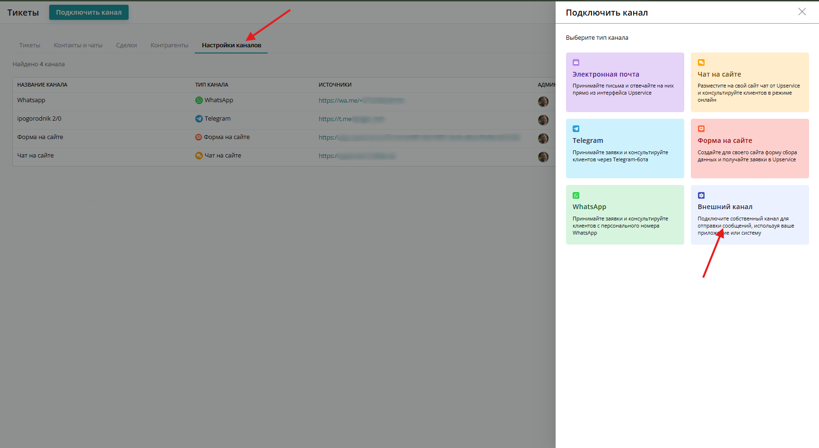Select the 'Настройки каналов' tab
Screen dimensions: 819x448
click(x=231, y=45)
